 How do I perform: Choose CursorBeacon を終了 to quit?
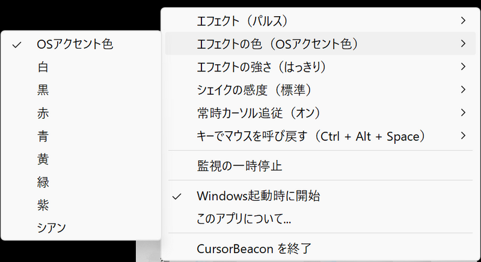pos(320,249)
